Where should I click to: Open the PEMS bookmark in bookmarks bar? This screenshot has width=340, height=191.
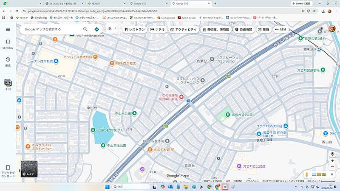[x=22, y=18]
